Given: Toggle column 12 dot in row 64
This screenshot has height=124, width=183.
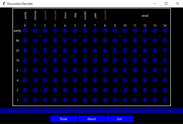Looking at the screenshot, I should [145, 41].
